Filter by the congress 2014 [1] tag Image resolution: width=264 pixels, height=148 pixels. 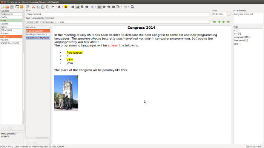[x=243, y=37]
